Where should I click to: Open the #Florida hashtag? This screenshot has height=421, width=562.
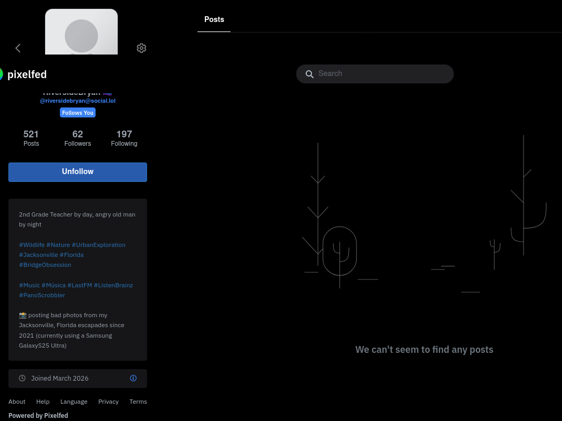[71, 255]
